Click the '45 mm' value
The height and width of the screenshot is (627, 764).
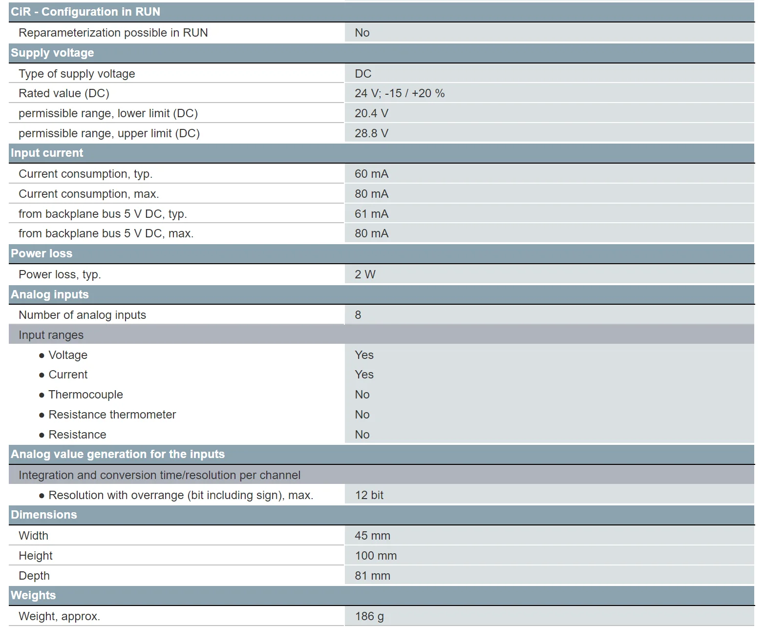372,536
